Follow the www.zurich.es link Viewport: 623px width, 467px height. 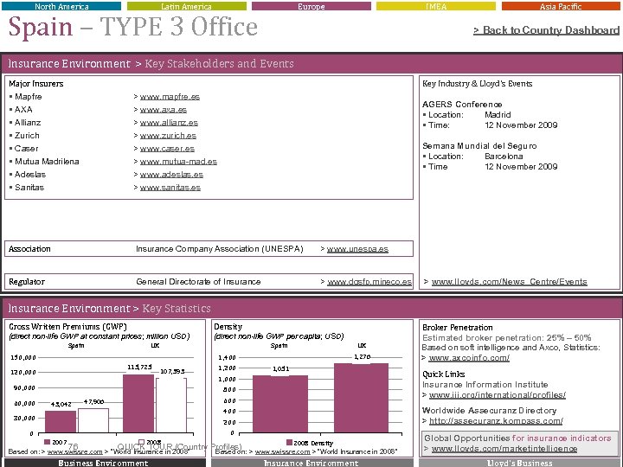pyautogui.click(x=168, y=136)
